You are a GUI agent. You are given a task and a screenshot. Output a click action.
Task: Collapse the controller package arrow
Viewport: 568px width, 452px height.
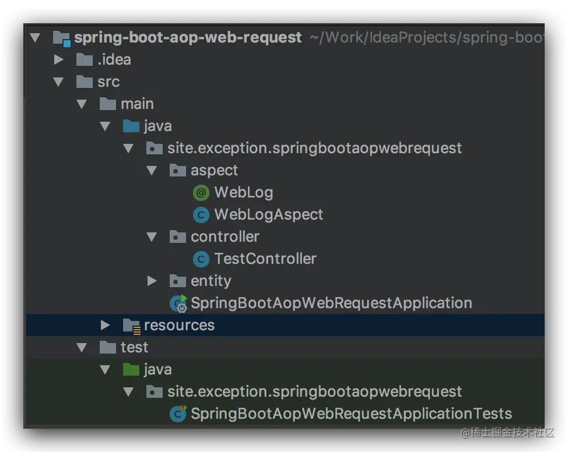[x=152, y=237]
